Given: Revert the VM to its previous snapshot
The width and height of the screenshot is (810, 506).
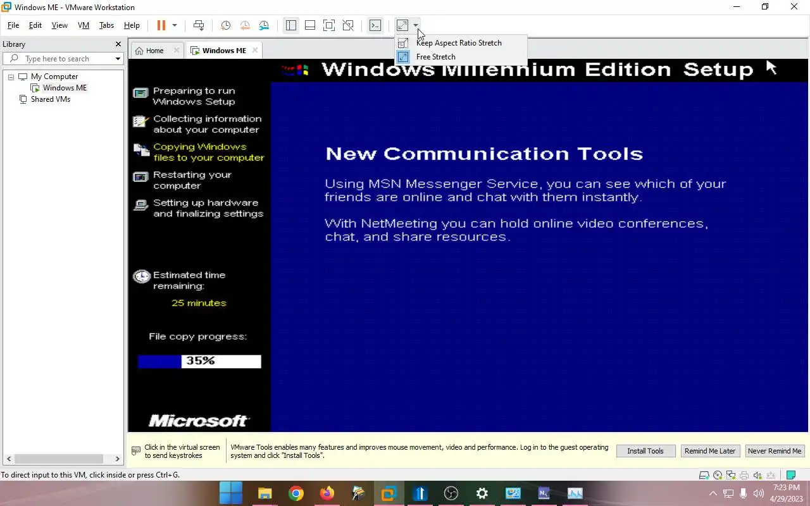Looking at the screenshot, I should pos(245,25).
